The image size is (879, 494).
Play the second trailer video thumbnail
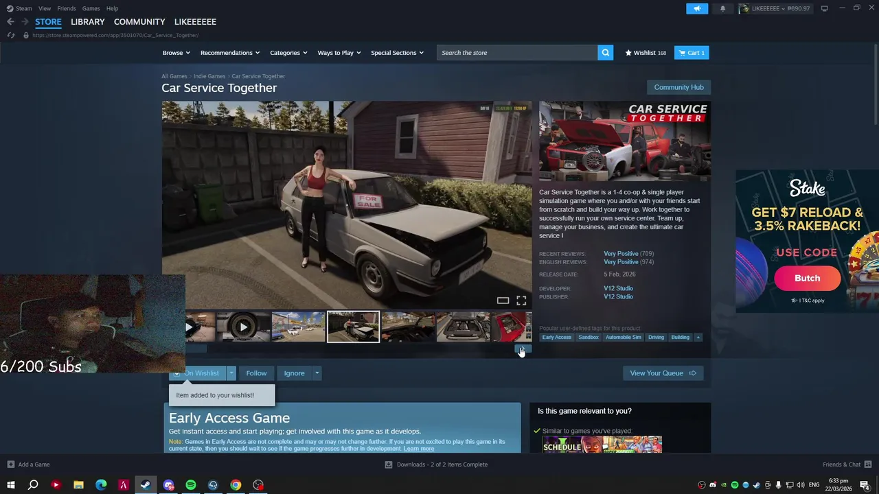pyautogui.click(x=243, y=327)
